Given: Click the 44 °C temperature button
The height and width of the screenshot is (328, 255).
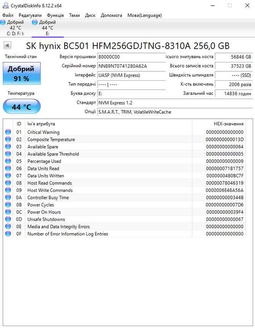Looking at the screenshot, I should 22,107.
